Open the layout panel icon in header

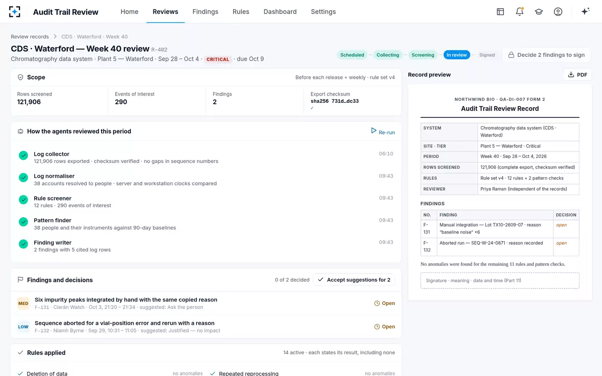(500, 12)
